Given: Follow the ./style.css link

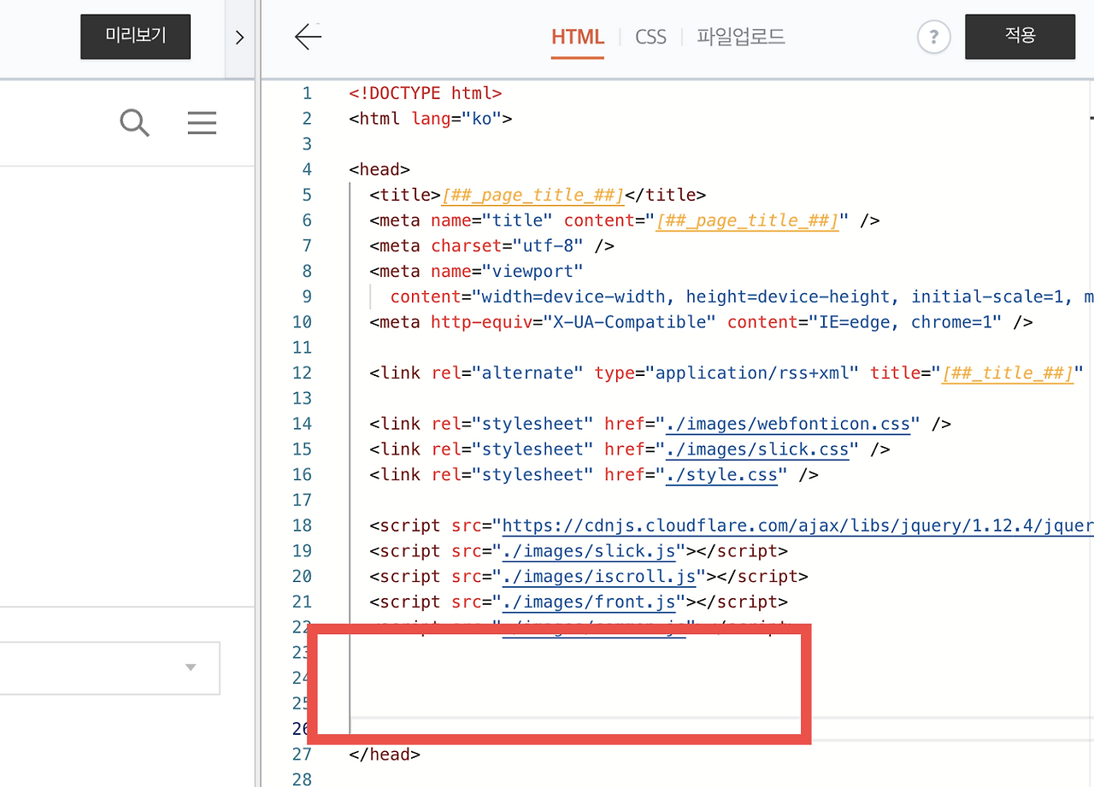Looking at the screenshot, I should 721,475.
